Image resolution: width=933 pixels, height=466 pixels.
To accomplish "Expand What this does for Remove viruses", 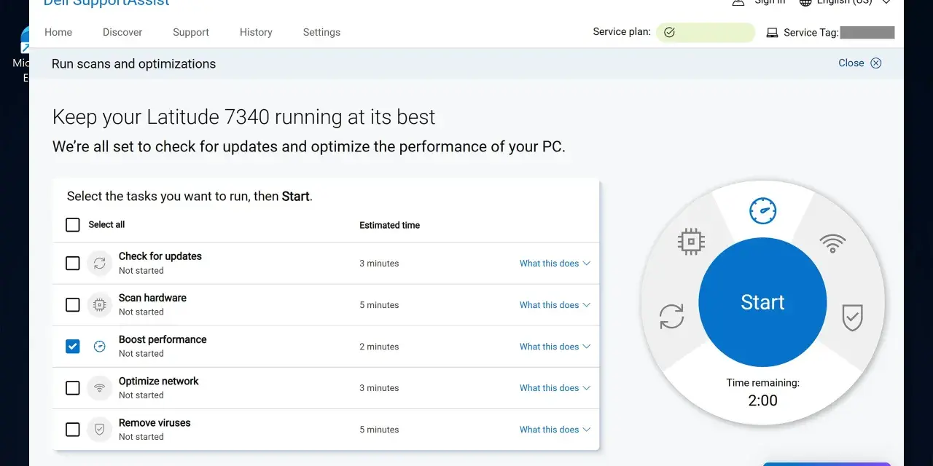I will (x=555, y=430).
